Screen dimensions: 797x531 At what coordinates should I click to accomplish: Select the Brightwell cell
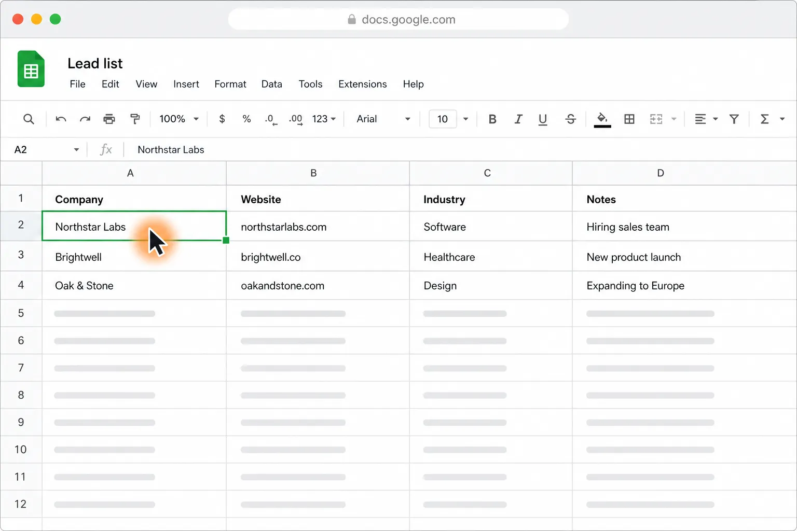pos(134,256)
